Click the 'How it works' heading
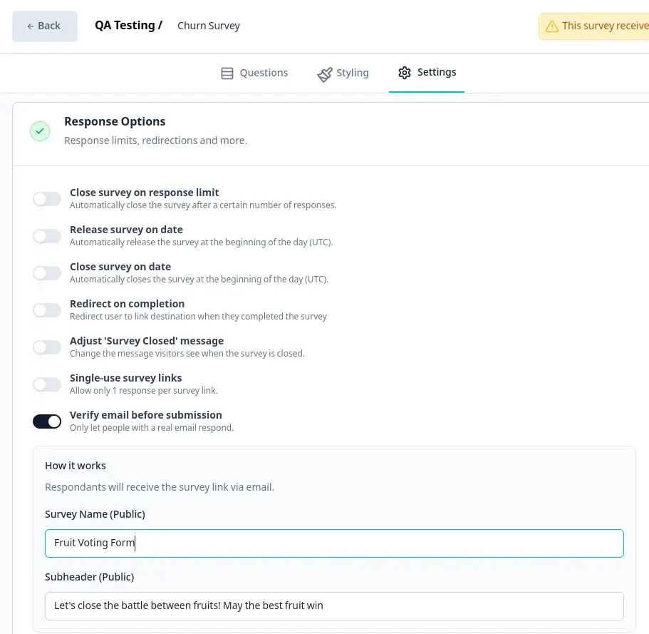Image resolution: width=649 pixels, height=634 pixels. (x=76, y=466)
